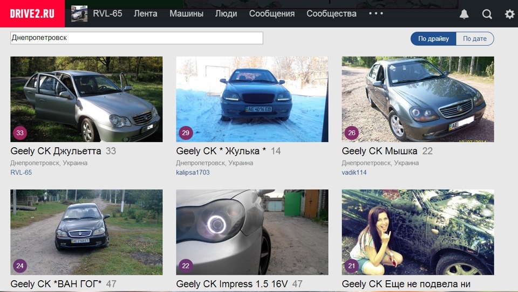
Task: Click the purple 24 rating badge
Action: tap(20, 266)
